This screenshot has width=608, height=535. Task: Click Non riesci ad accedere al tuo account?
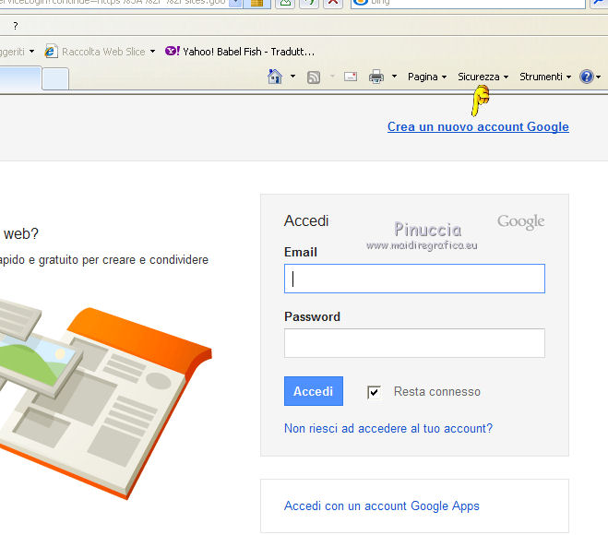[x=388, y=428]
